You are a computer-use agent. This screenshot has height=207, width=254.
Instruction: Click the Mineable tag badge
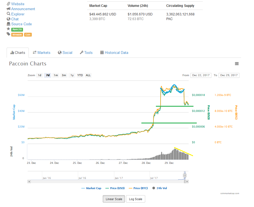[17, 35]
